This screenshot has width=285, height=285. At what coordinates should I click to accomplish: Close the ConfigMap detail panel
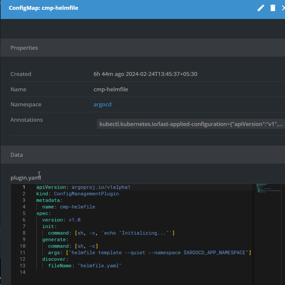click(283, 8)
